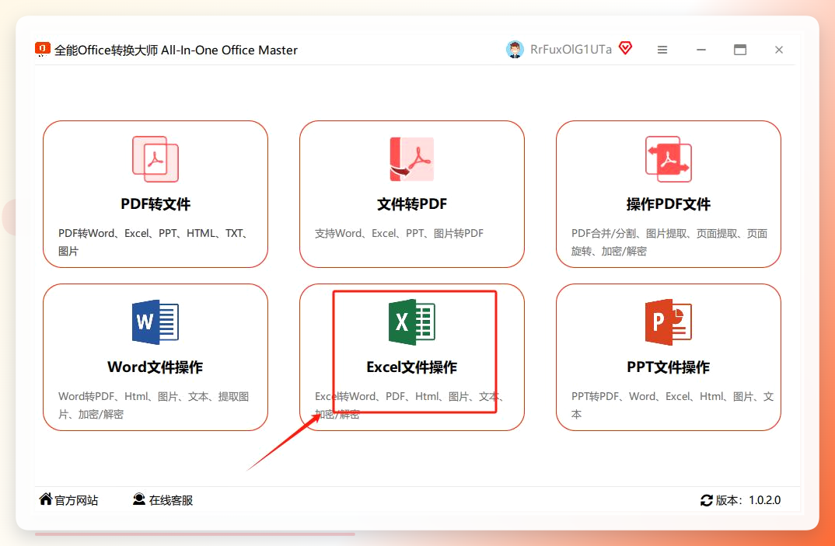Click the app logo in title bar
The height and width of the screenshot is (546, 835).
pyautogui.click(x=43, y=49)
